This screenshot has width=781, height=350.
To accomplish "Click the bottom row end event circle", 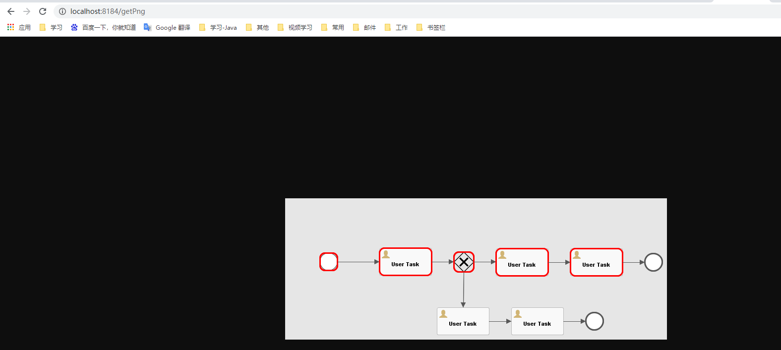I will (x=595, y=321).
